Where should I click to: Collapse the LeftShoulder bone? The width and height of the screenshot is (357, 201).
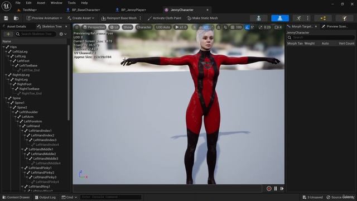(x=13, y=112)
